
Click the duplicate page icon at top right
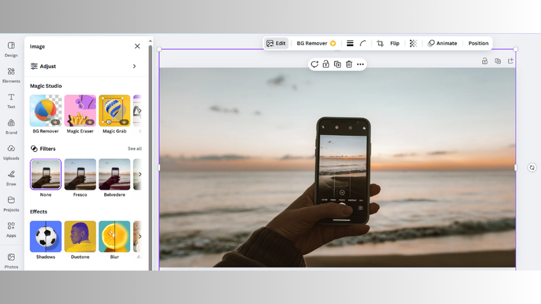point(498,61)
